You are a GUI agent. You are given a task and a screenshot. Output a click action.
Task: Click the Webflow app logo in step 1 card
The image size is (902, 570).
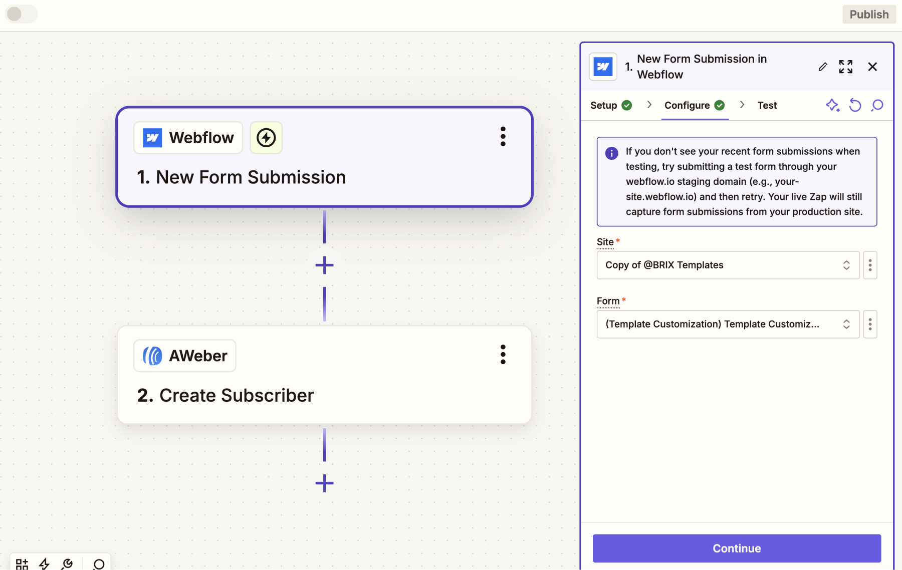point(152,138)
